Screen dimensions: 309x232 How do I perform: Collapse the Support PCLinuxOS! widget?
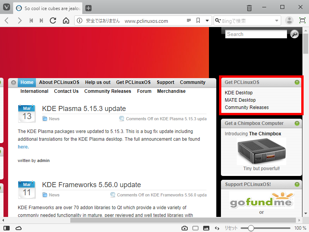(297, 184)
